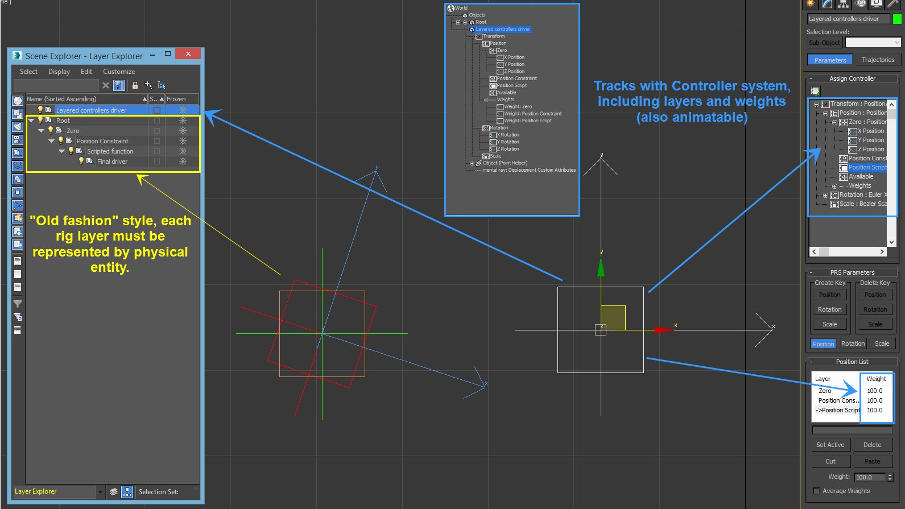Image resolution: width=905 pixels, height=509 pixels.
Task: Open the Motion panel tab icon
Action: [x=860, y=3]
